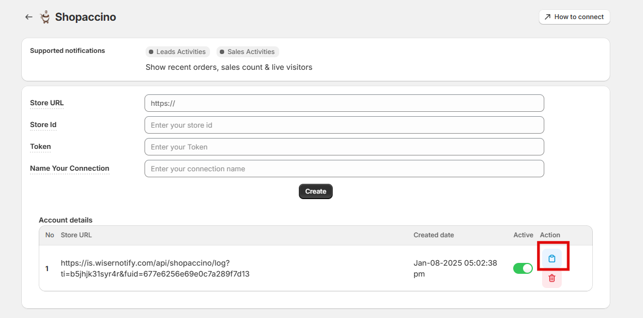Go back using the left arrow
643x318 pixels.
click(28, 17)
